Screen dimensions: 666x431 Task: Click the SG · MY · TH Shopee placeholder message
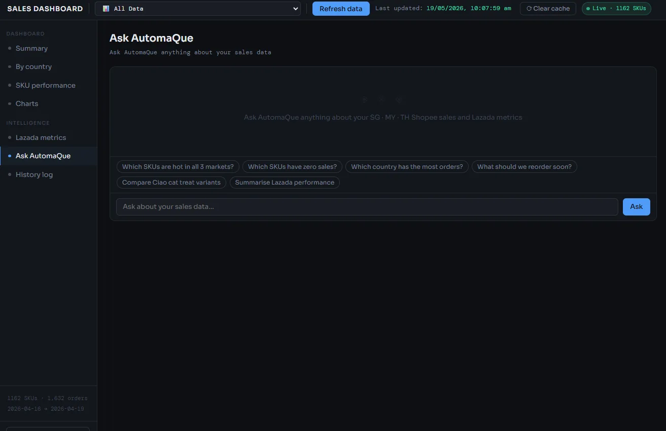383,117
